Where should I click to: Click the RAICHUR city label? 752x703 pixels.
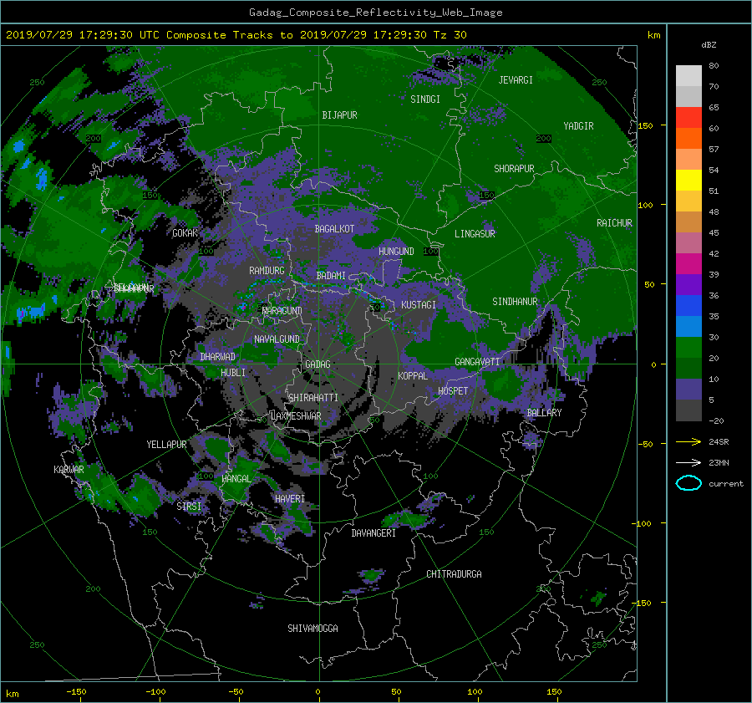[614, 223]
